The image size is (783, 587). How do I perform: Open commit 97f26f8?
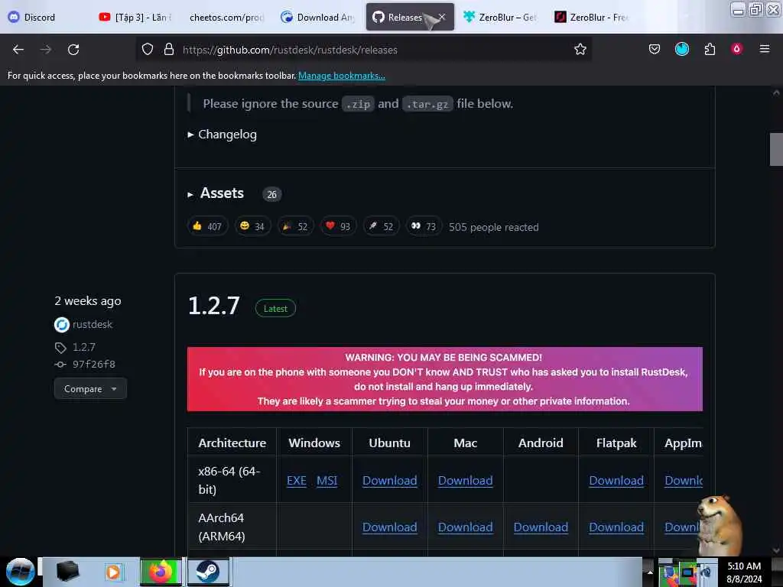click(94, 364)
